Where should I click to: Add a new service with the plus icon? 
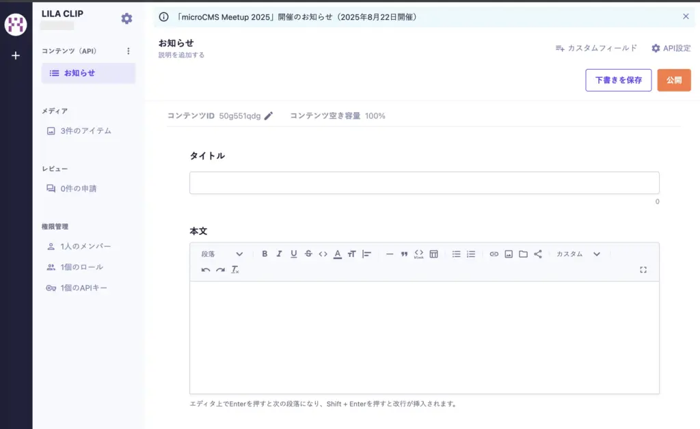click(16, 56)
